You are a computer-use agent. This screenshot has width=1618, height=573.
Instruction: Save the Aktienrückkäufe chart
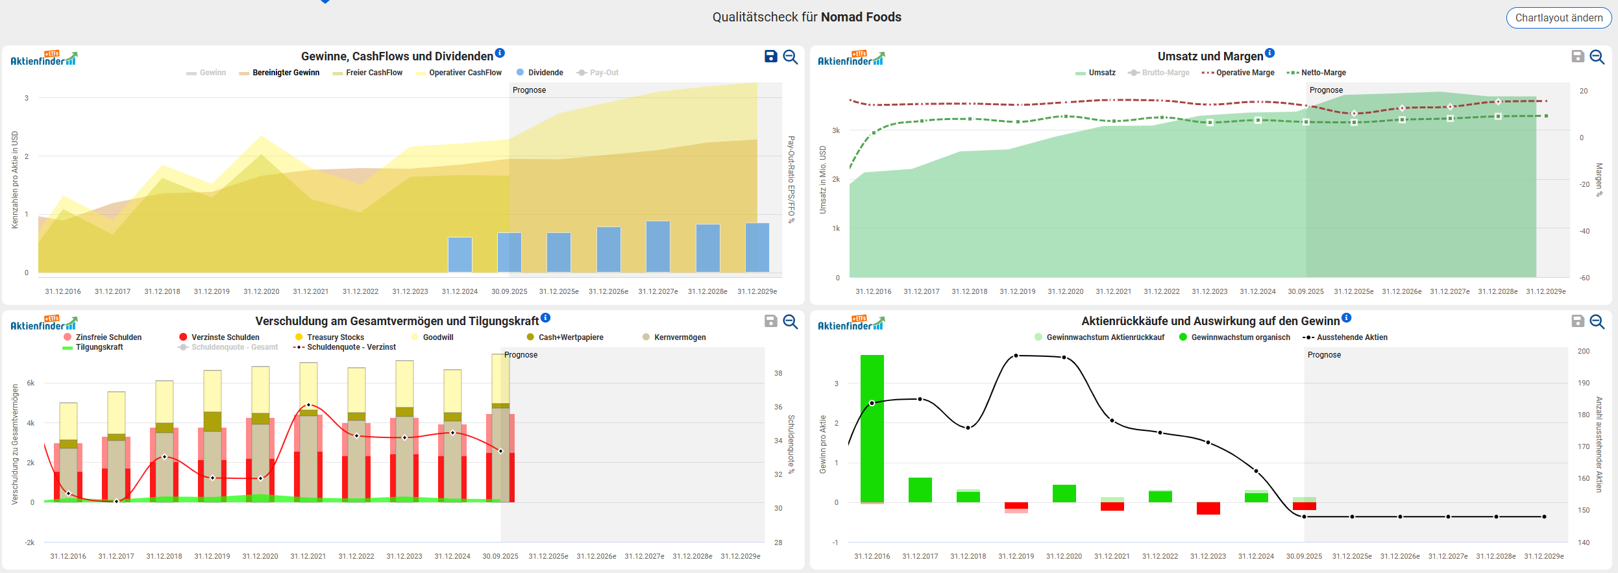tap(1578, 321)
